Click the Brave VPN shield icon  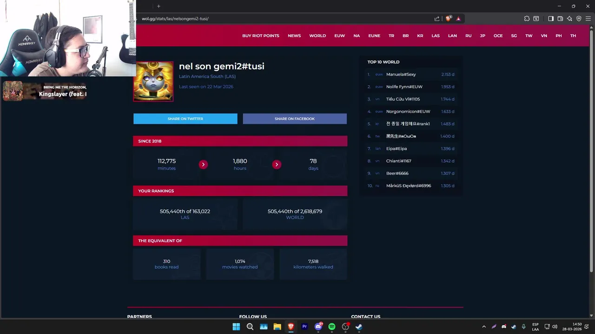point(579,19)
